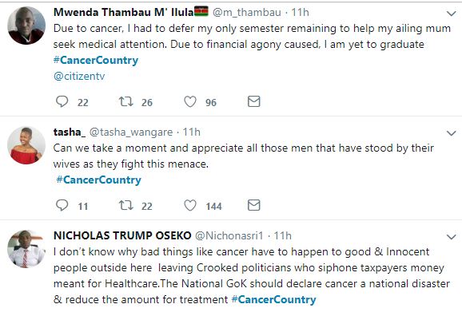Screen dimensions: 462x312
Task: Like Mwenda Thambau's tweet with 96 likes
Action: (x=190, y=102)
